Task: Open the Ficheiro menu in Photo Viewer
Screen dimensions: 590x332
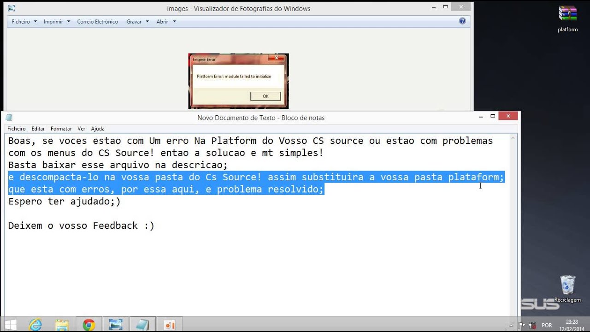Action: pyautogui.click(x=24, y=22)
